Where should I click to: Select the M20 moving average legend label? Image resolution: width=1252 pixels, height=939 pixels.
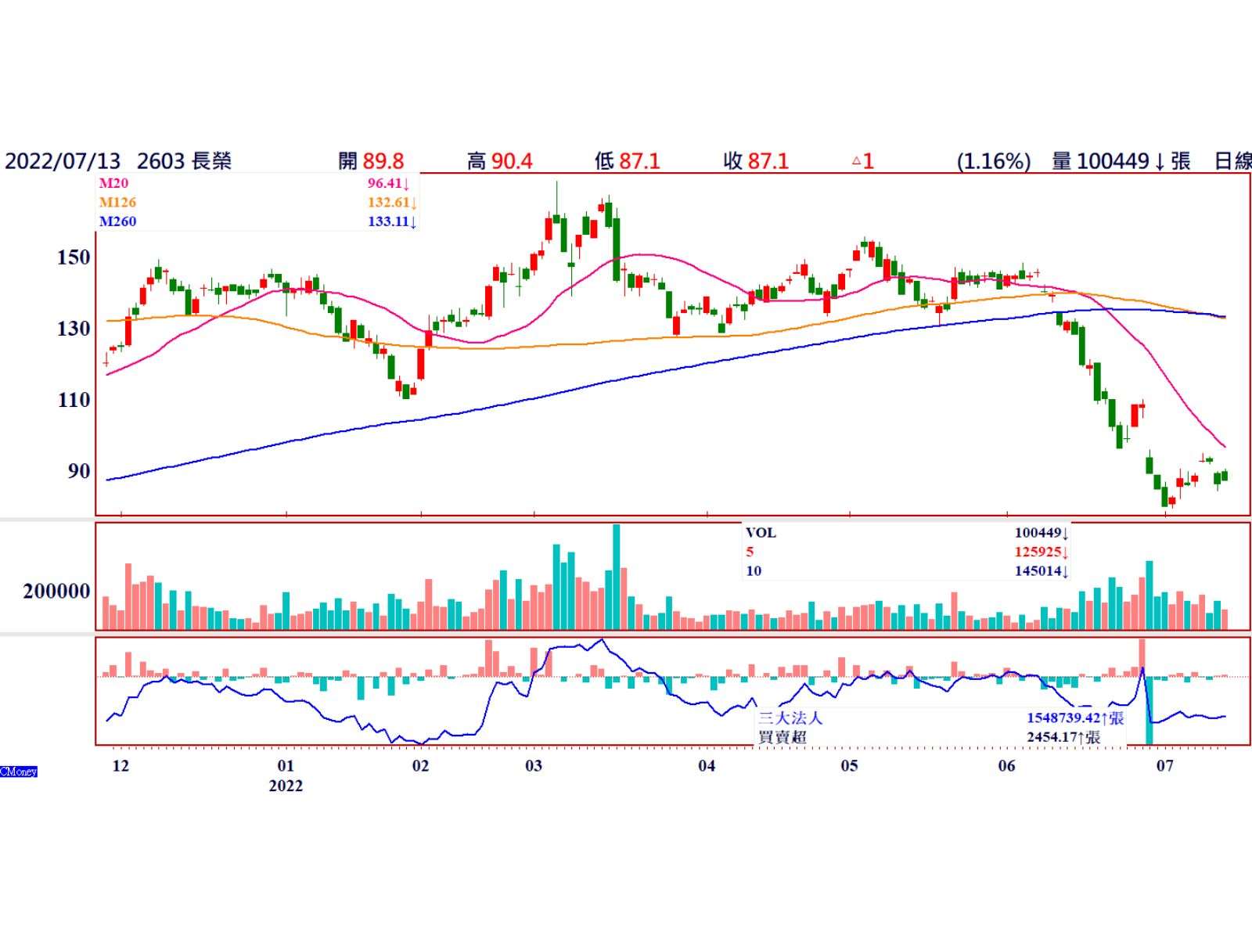(x=113, y=184)
